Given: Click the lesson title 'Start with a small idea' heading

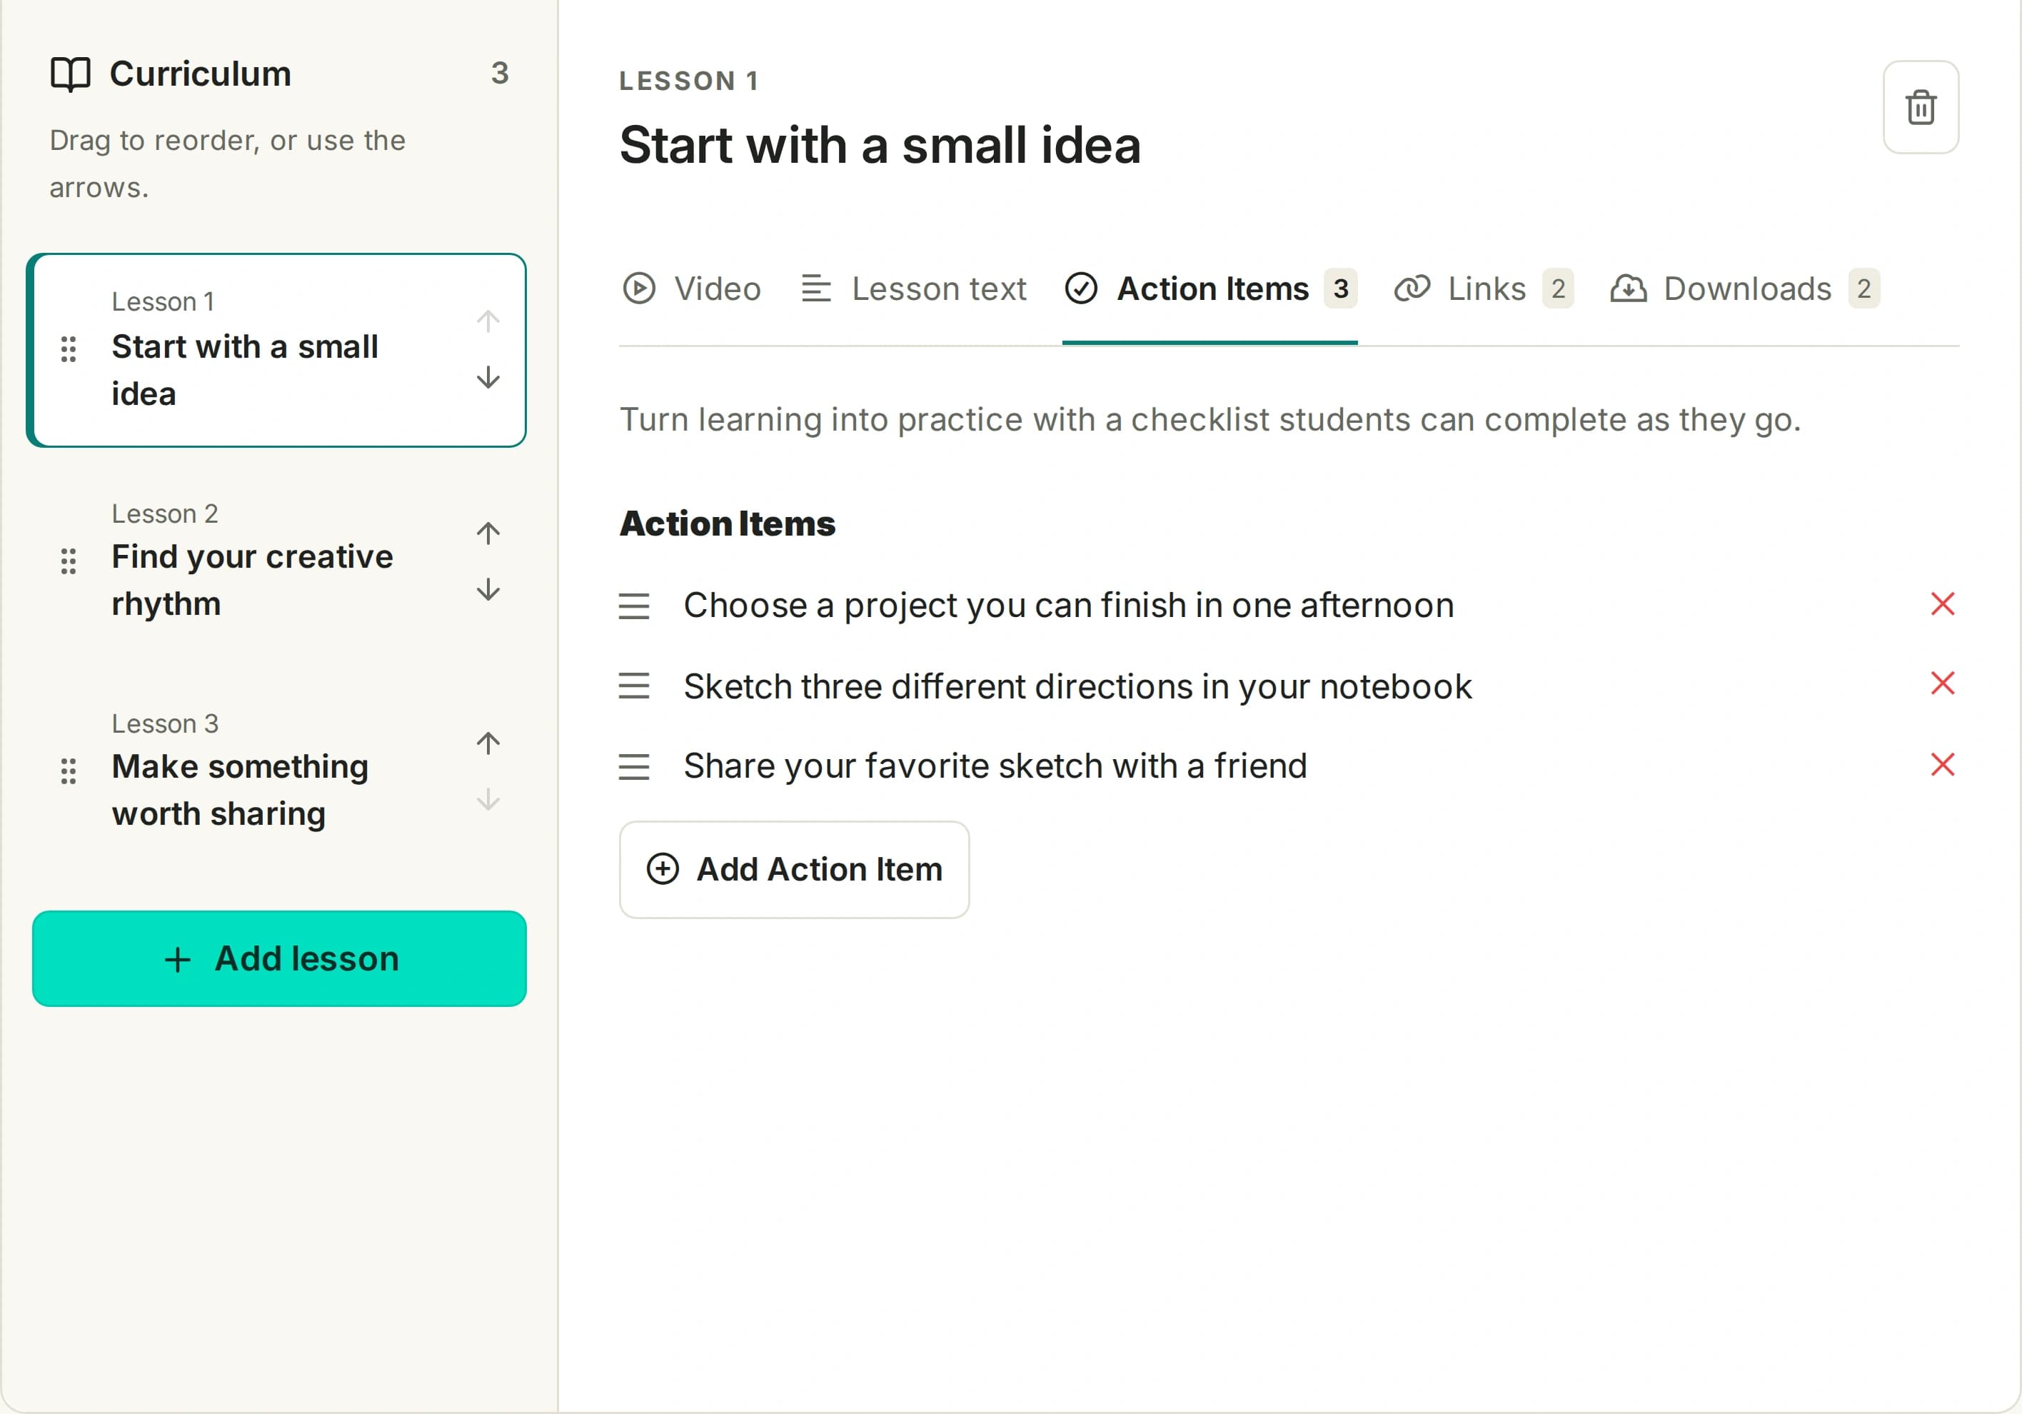Looking at the screenshot, I should point(880,146).
